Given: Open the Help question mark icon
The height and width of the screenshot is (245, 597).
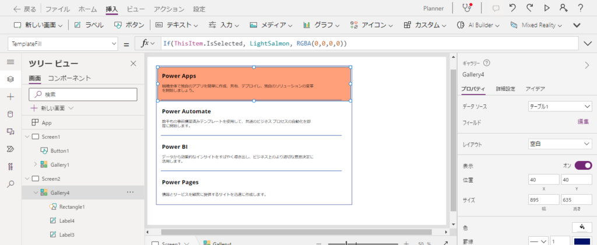Looking at the screenshot, I should [581, 8].
